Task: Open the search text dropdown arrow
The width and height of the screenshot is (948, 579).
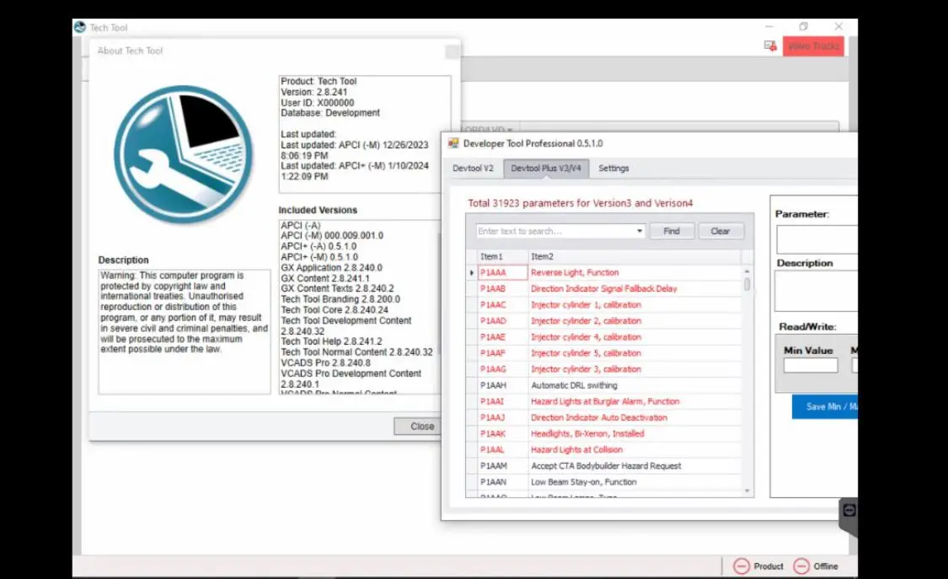Action: click(640, 232)
